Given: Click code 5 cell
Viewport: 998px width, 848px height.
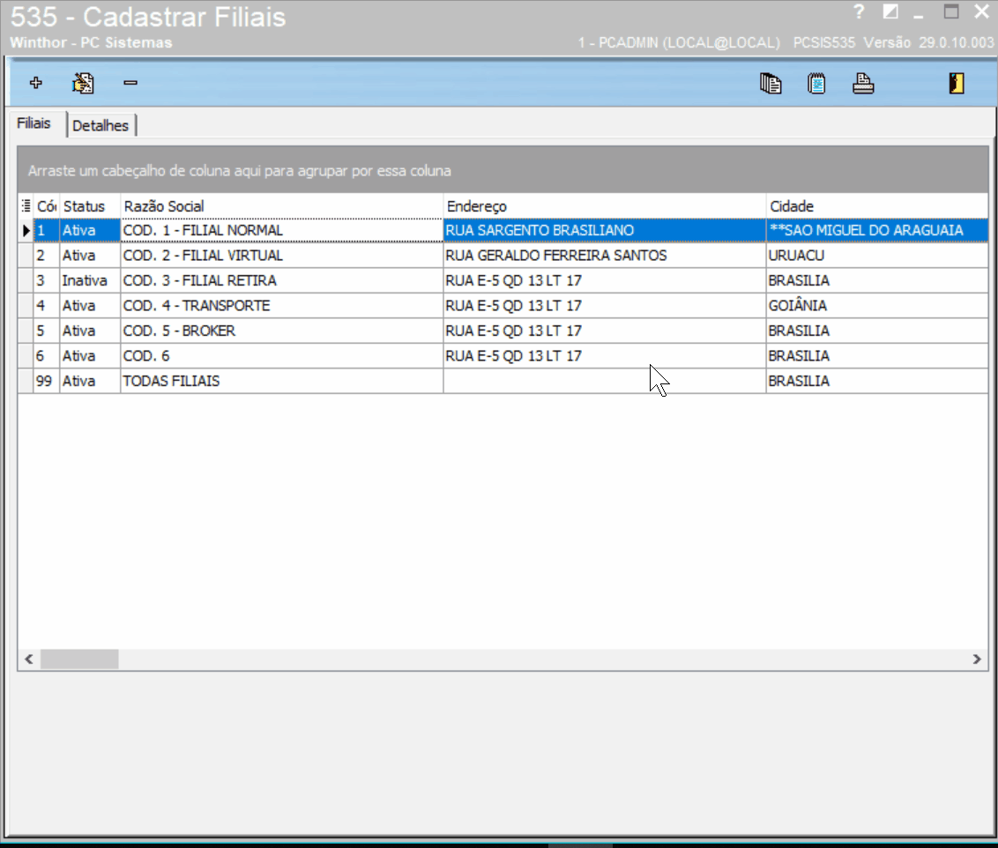Looking at the screenshot, I should (47, 331).
